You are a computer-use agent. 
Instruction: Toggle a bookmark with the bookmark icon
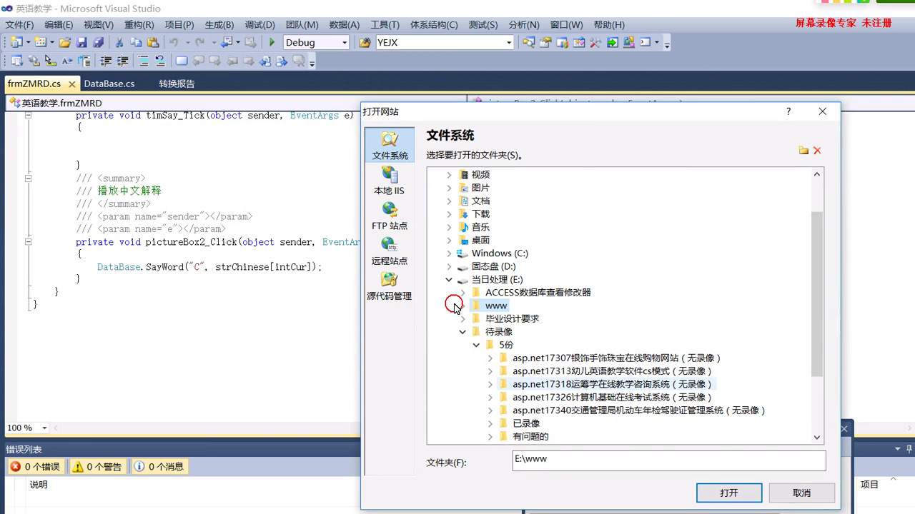click(x=182, y=61)
